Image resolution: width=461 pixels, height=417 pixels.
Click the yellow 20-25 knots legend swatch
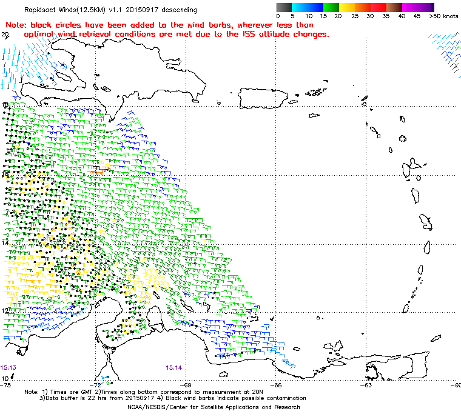(x=347, y=7)
